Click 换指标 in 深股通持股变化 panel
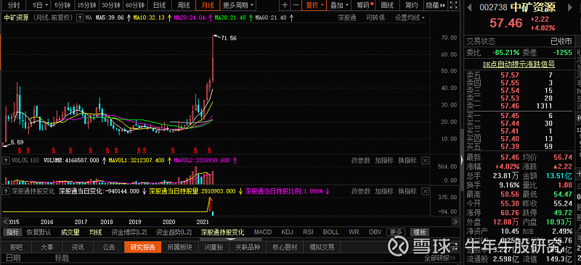 click(407, 191)
